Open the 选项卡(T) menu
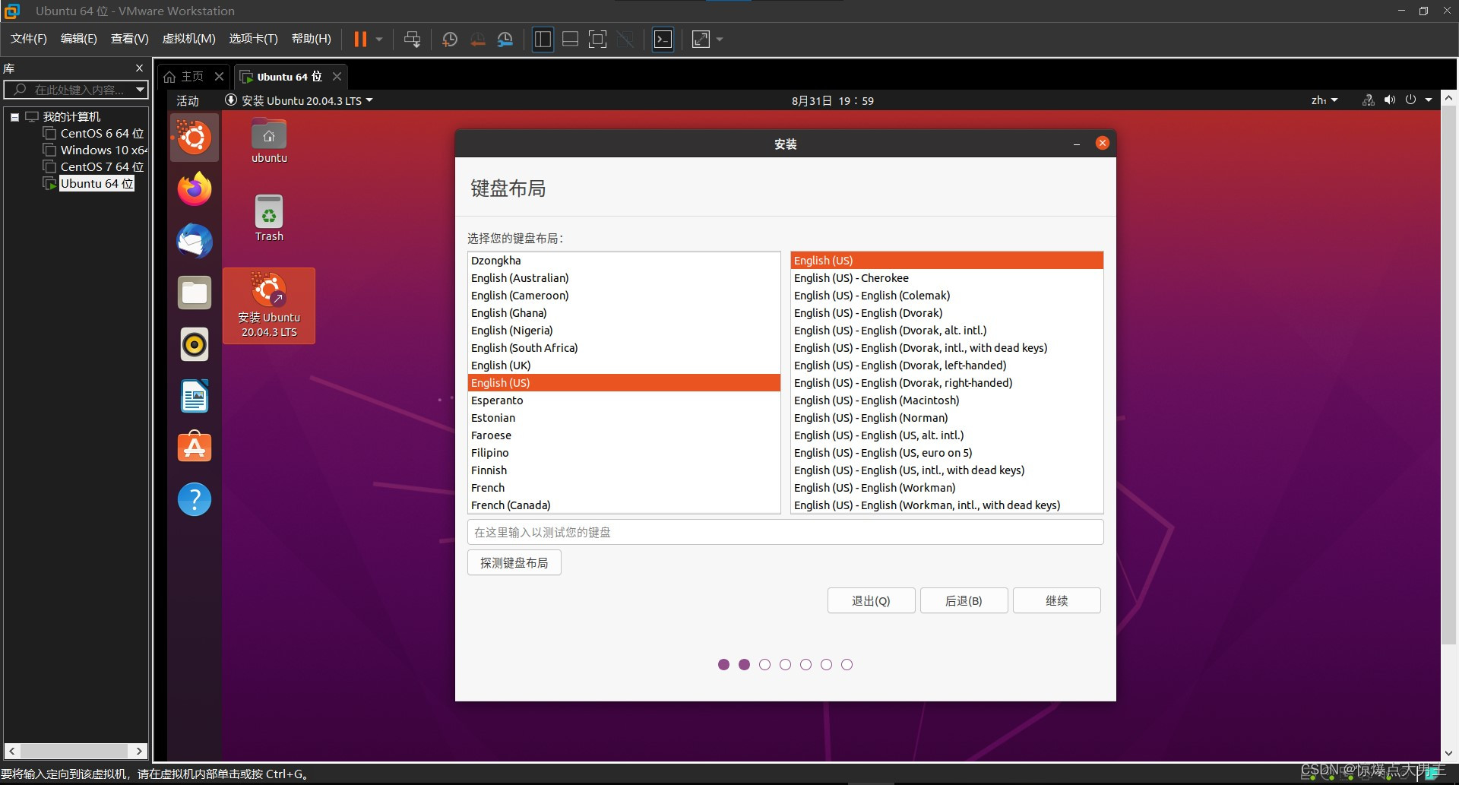This screenshot has height=785, width=1459. [x=253, y=39]
